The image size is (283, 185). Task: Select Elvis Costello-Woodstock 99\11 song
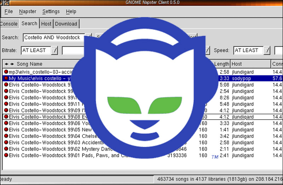click(143, 104)
